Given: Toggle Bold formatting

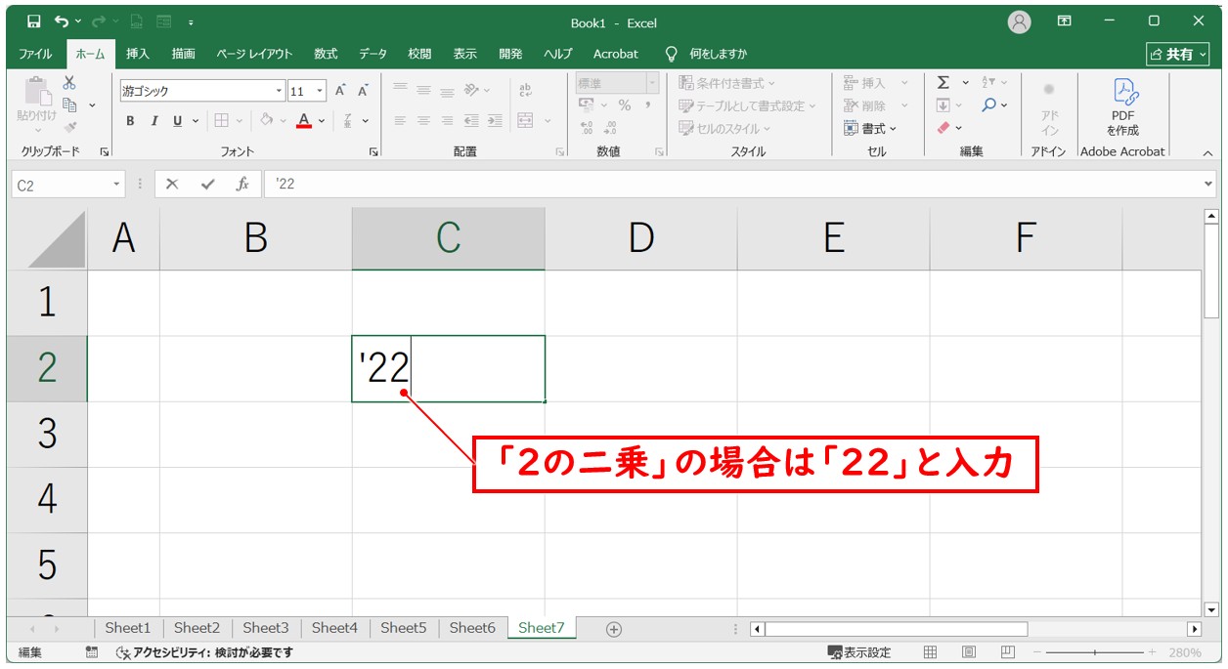Looking at the screenshot, I should click(130, 121).
